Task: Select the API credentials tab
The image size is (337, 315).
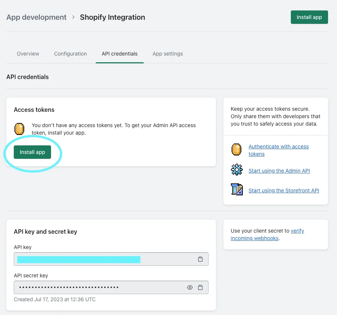Action: point(120,54)
